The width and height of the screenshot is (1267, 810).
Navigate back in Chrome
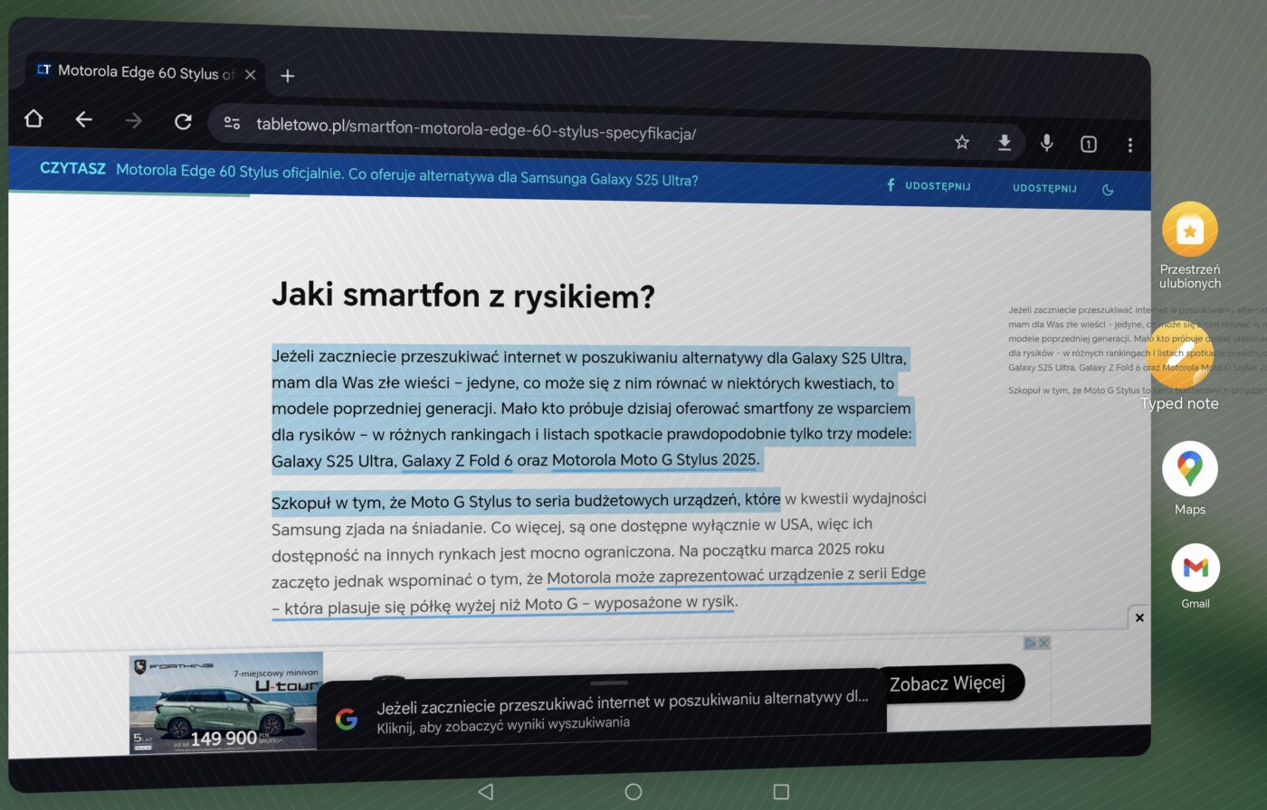84,119
